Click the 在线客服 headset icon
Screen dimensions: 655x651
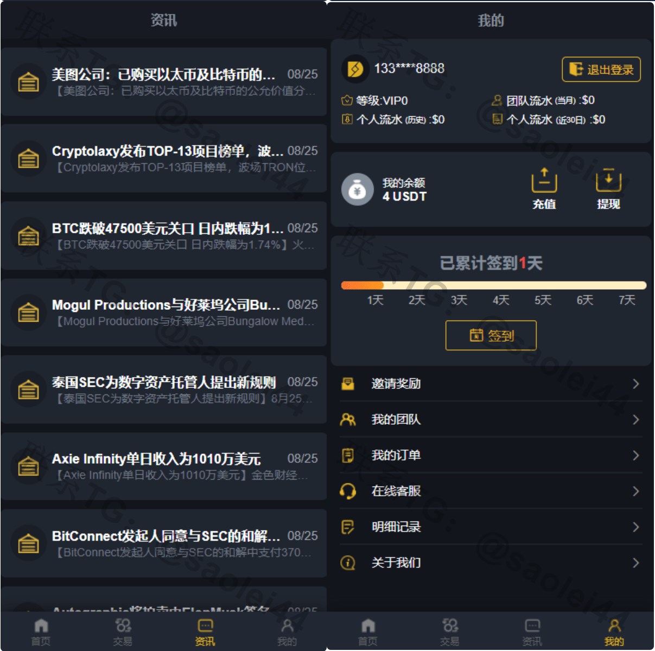point(348,492)
